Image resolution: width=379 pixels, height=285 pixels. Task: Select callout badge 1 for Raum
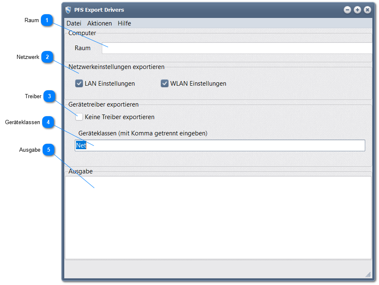47,20
